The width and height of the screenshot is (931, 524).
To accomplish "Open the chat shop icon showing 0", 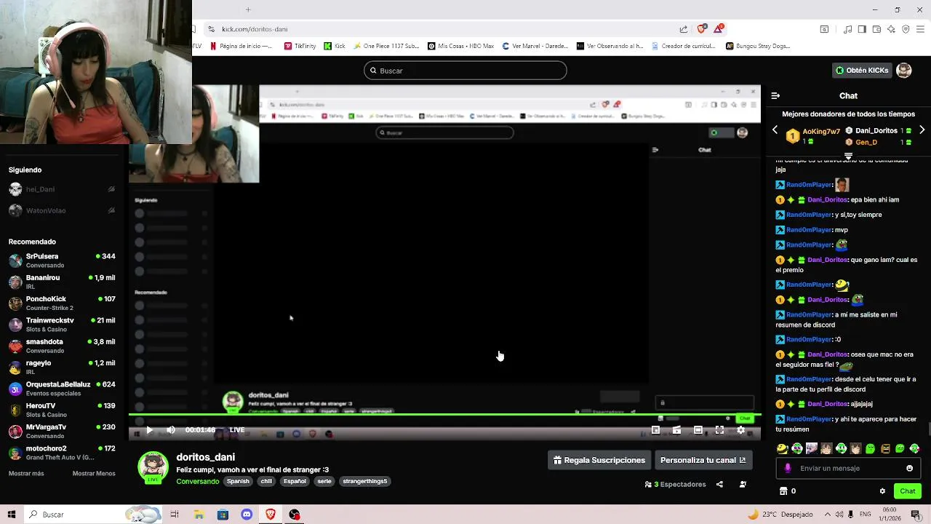I will click(788, 491).
